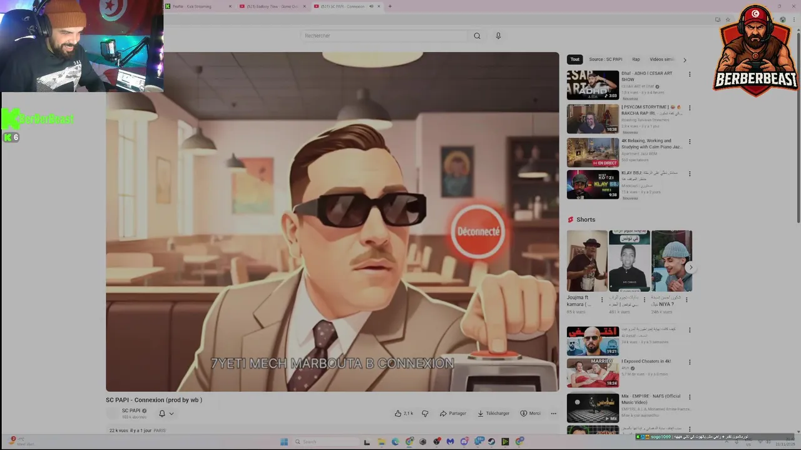Viewport: 801px width, 450px height.
Task: Click the Windows taskbar search box
Action: [325, 442]
